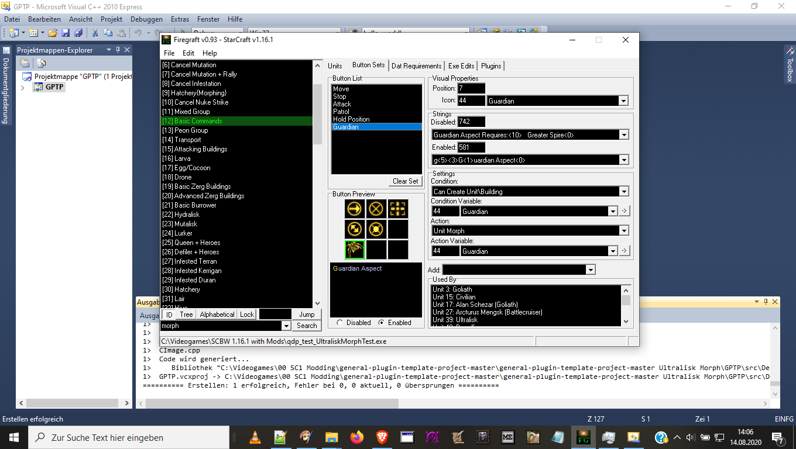The image size is (796, 449).
Task: Click Save icon in Visual C++ toolbar
Action: pyautogui.click(x=66, y=33)
